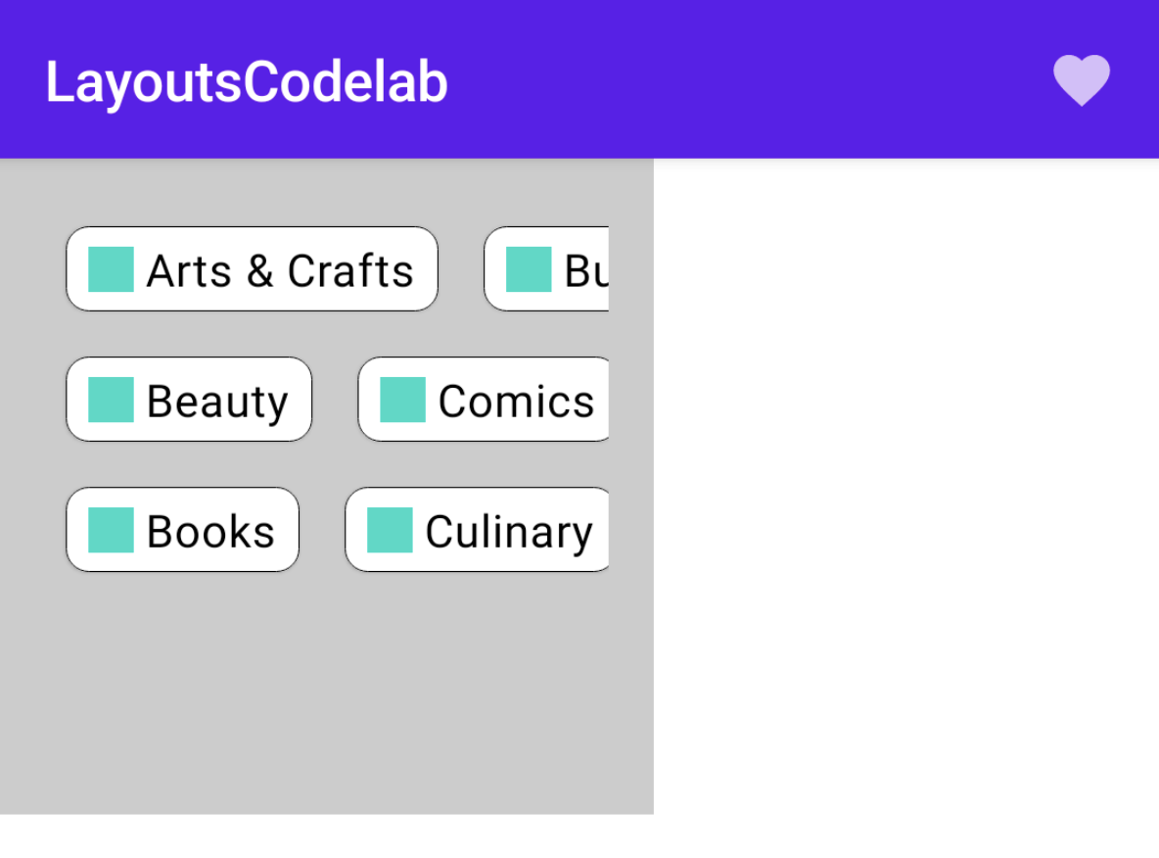Select the Culinary topic chip label
This screenshot has width=1159, height=858.
pos(508,531)
